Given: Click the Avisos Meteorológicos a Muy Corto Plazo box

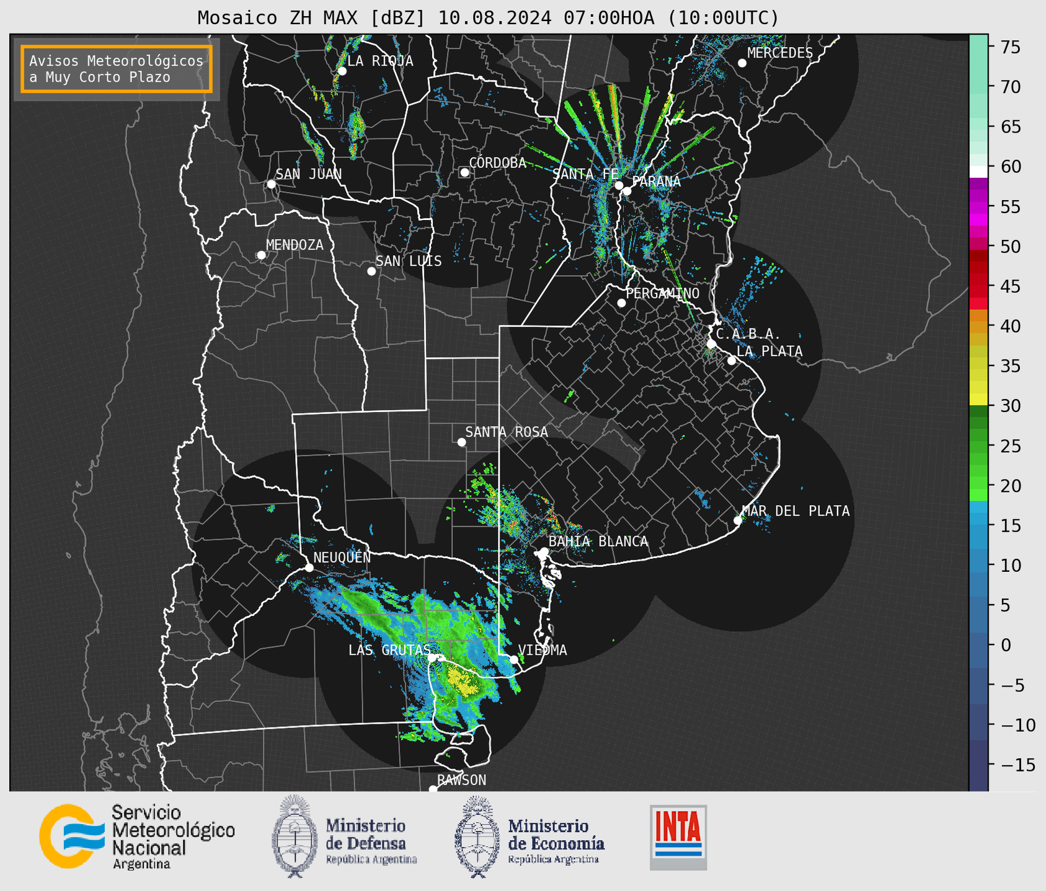Looking at the screenshot, I should click(117, 69).
